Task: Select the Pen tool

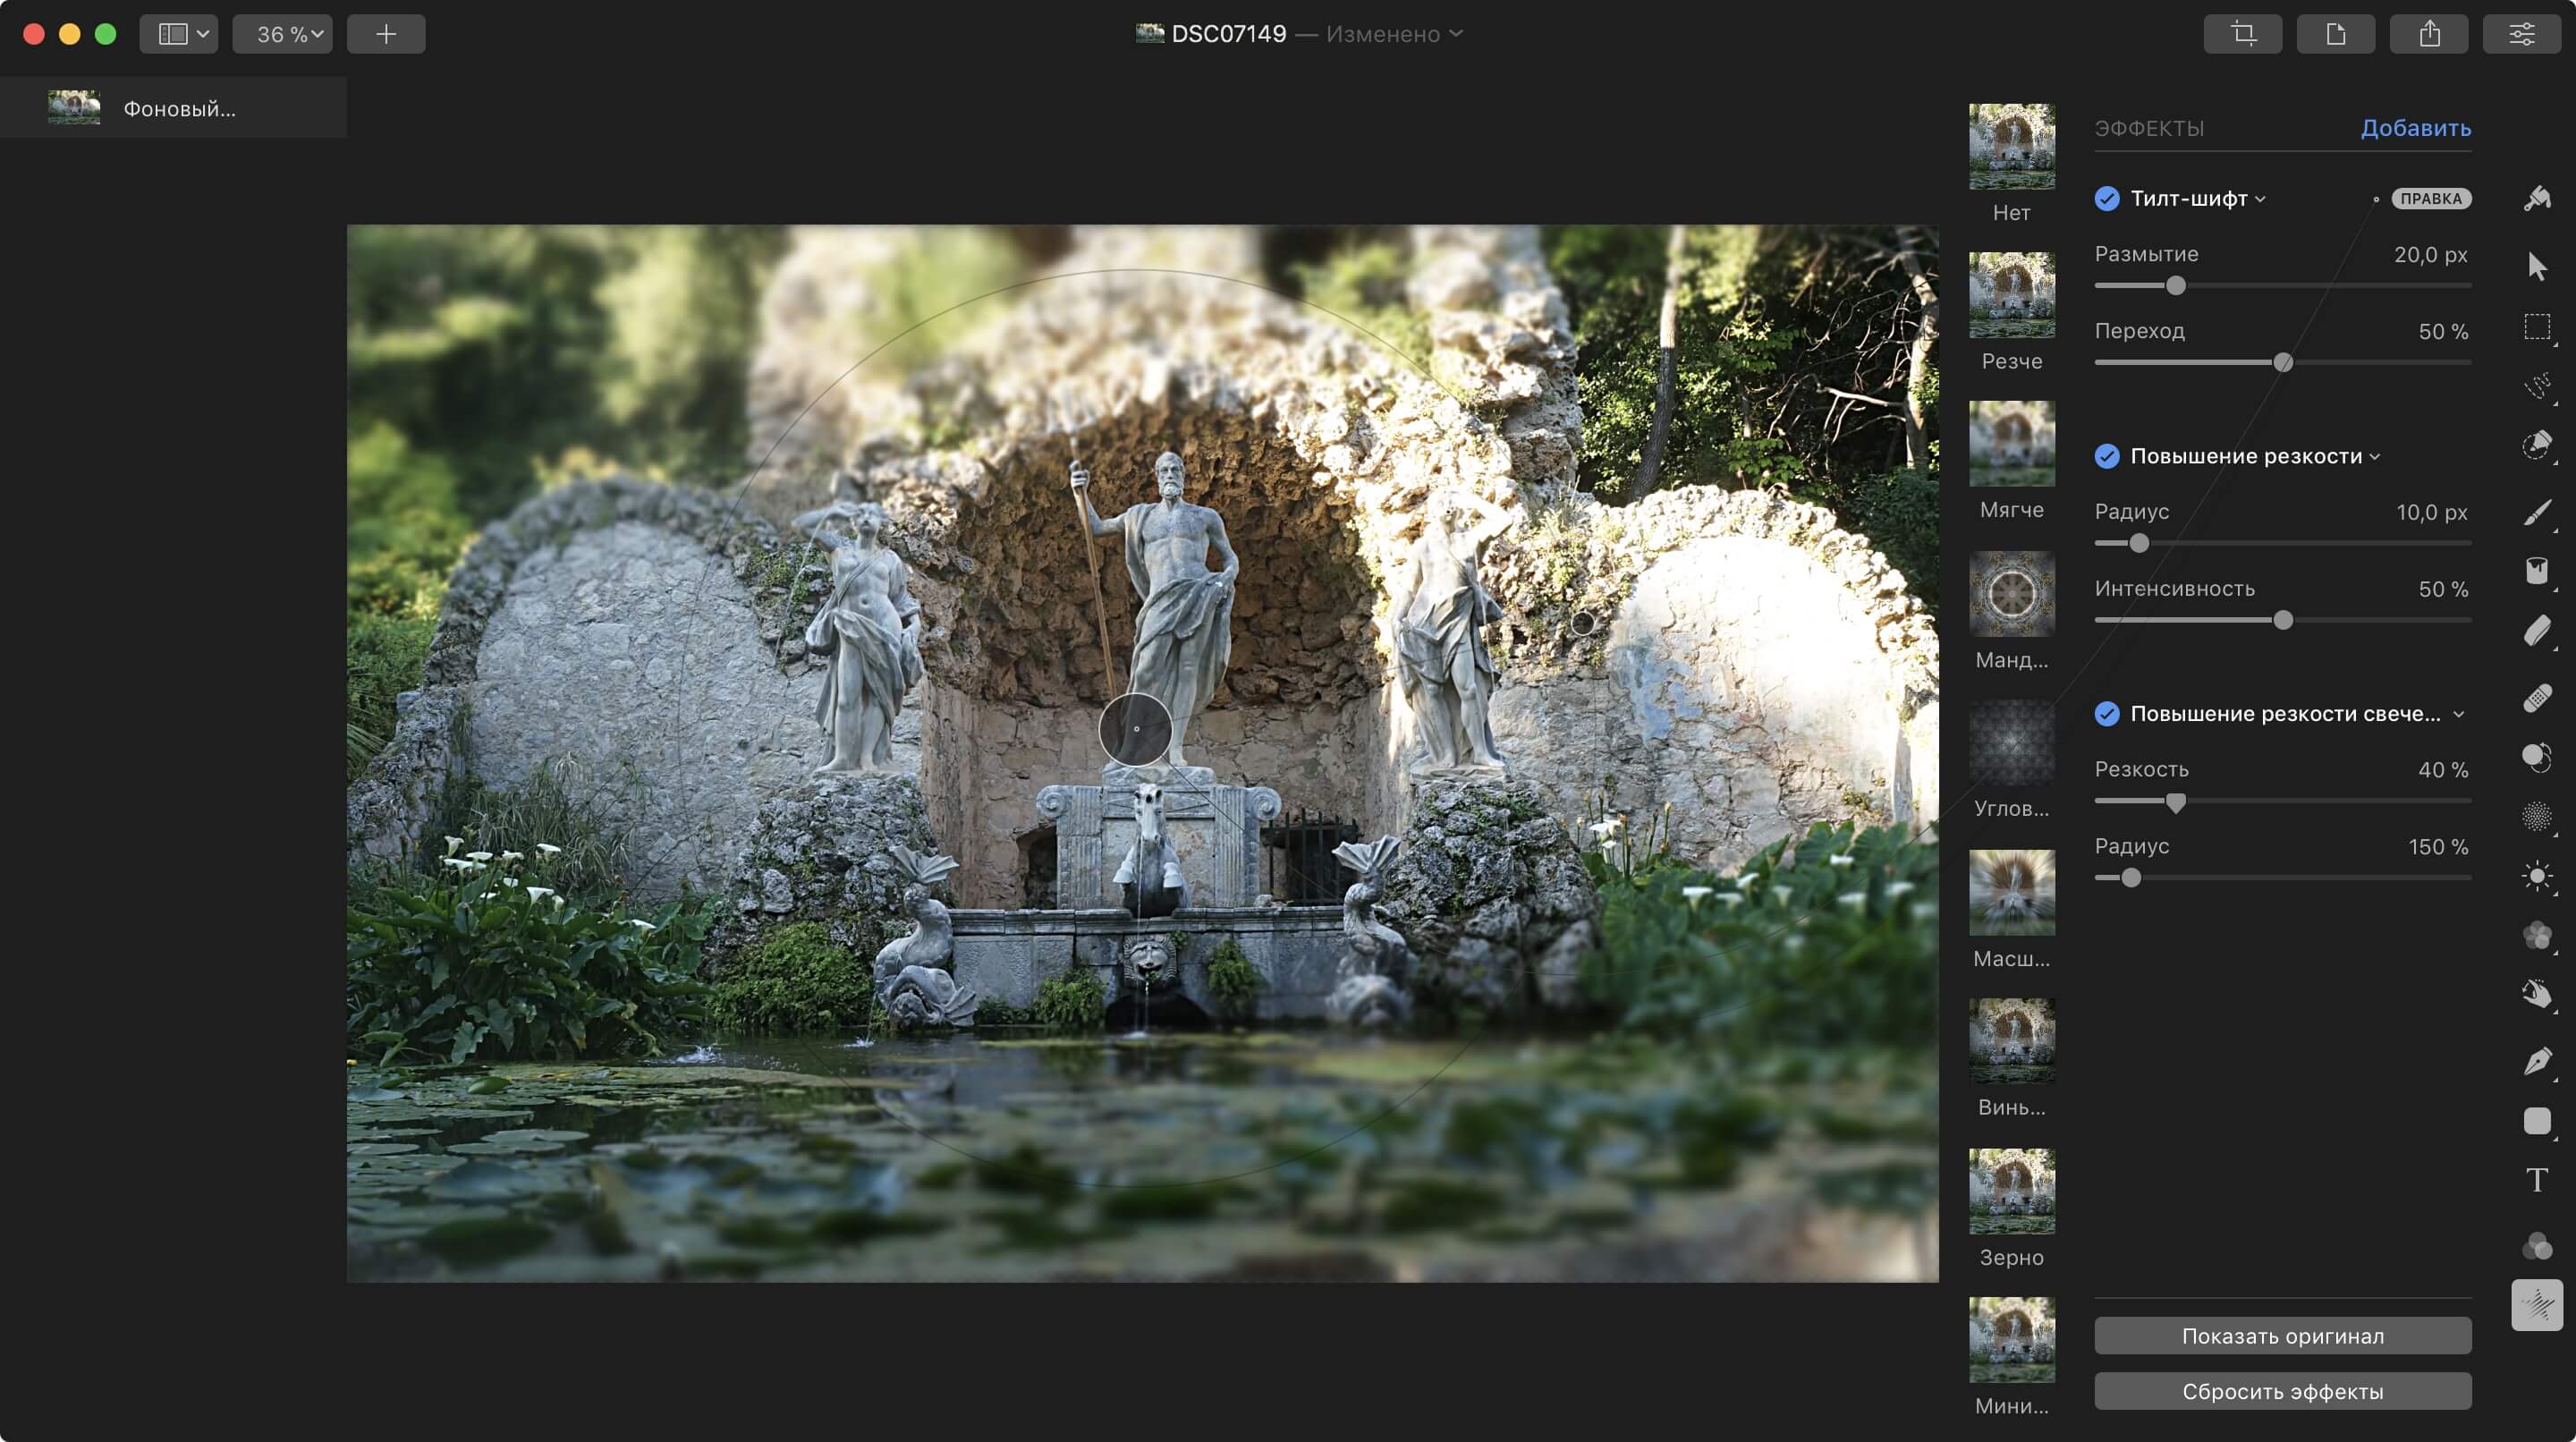Action: (x=2537, y=1061)
